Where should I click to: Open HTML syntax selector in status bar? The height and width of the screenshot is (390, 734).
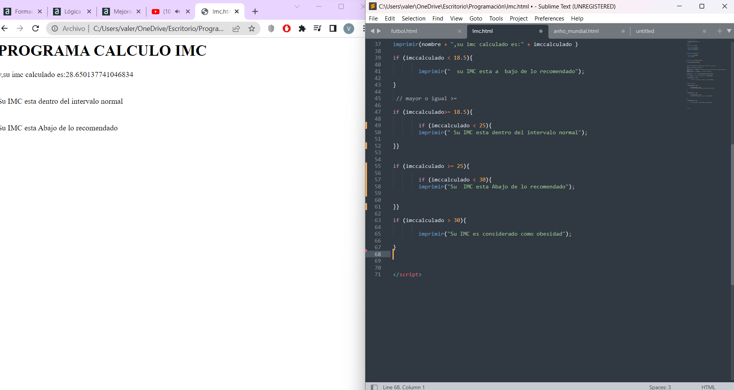point(708,387)
